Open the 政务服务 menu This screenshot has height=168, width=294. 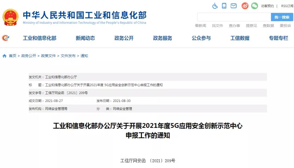(162, 38)
